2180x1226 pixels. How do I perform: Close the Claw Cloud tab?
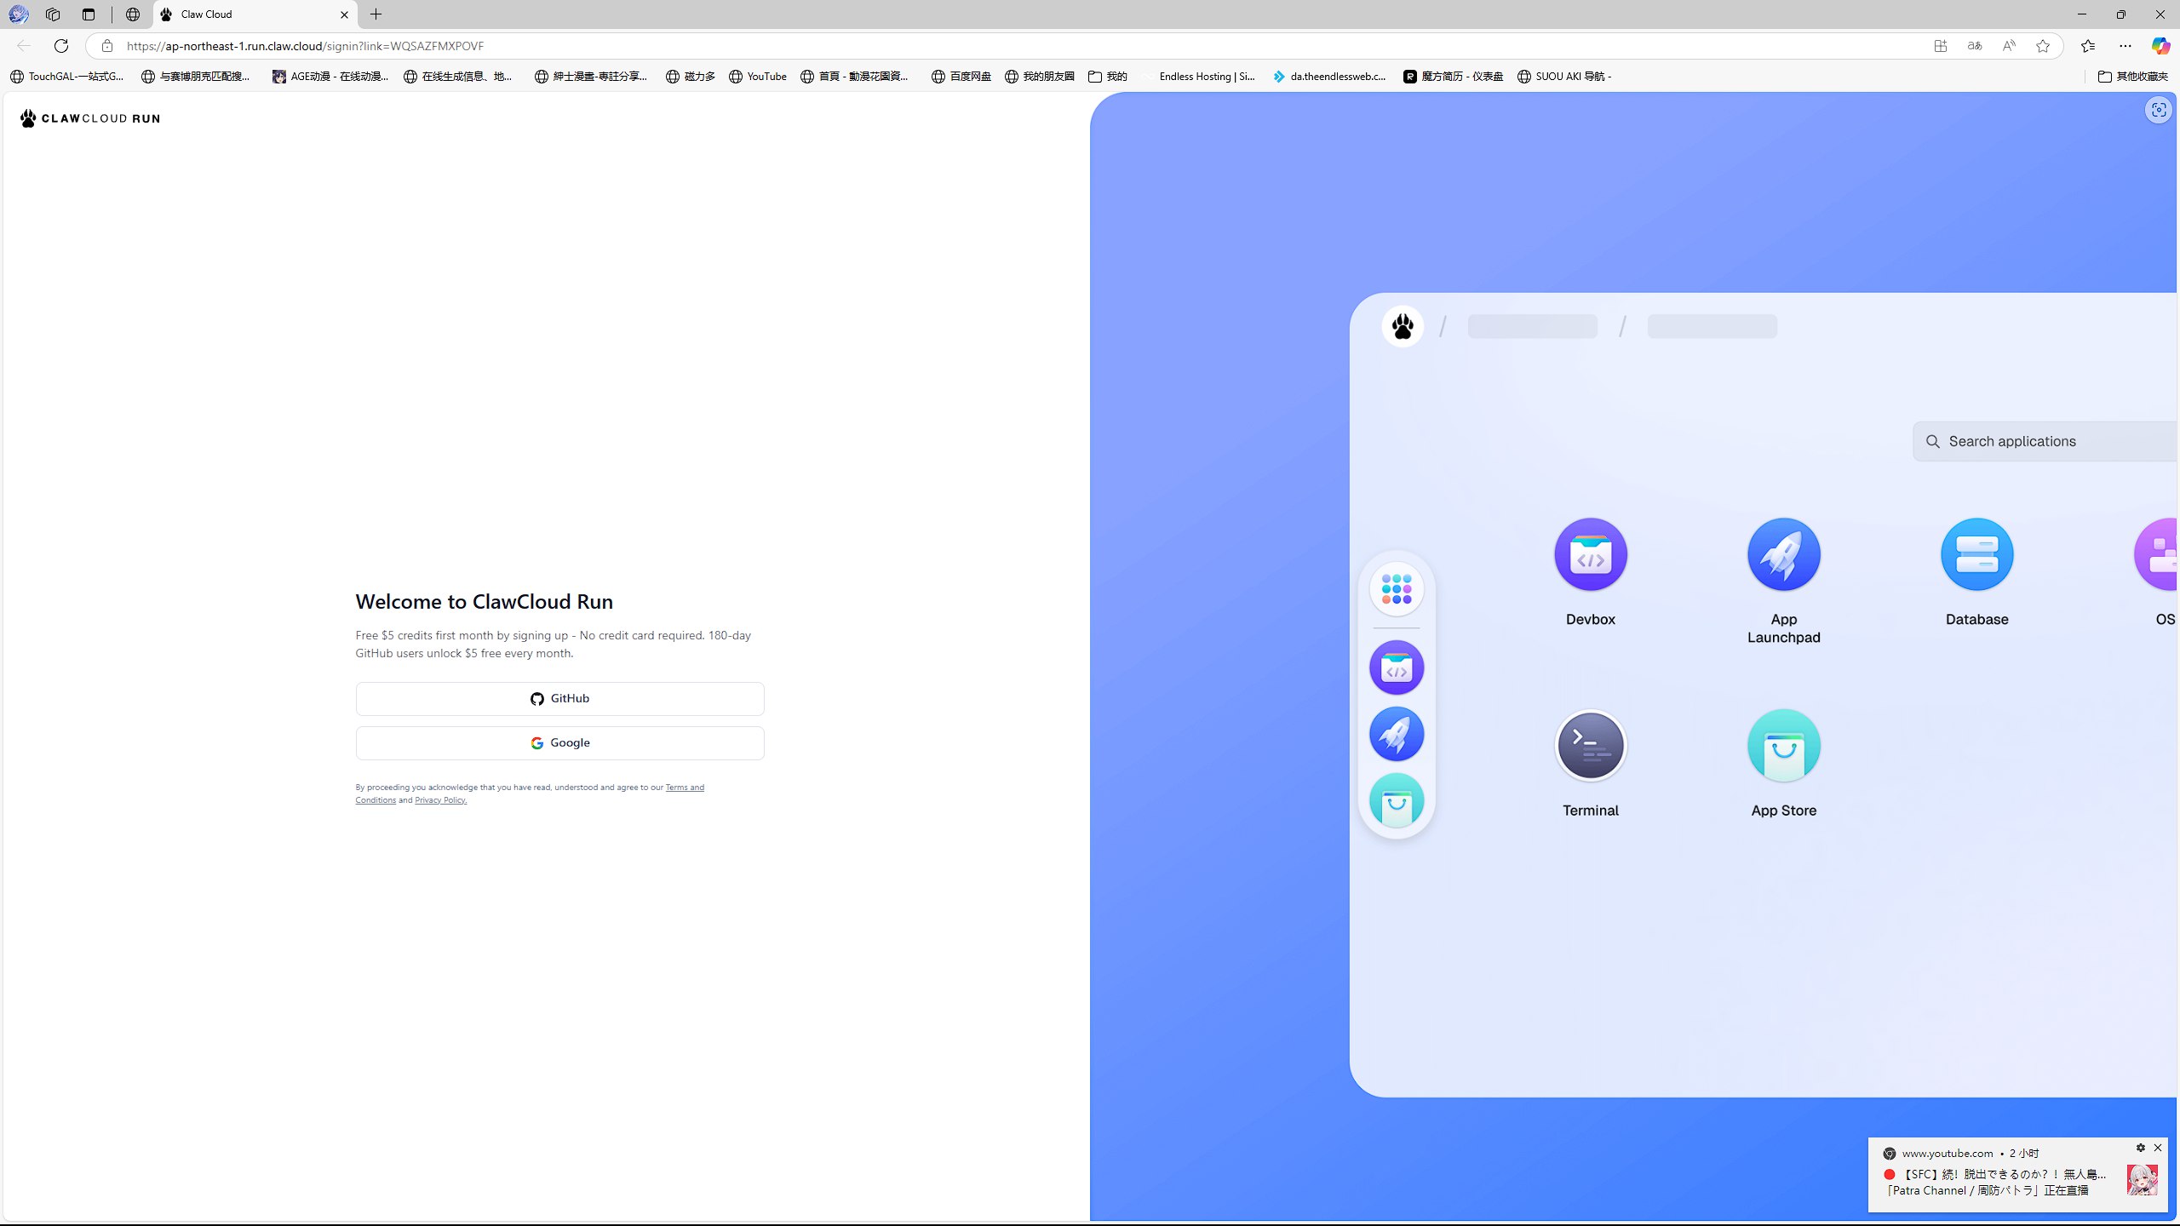pos(344,14)
